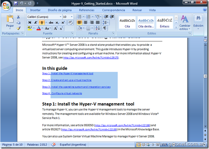
Task: Open the Revisar tab
Action: pyautogui.click(x=137, y=10)
